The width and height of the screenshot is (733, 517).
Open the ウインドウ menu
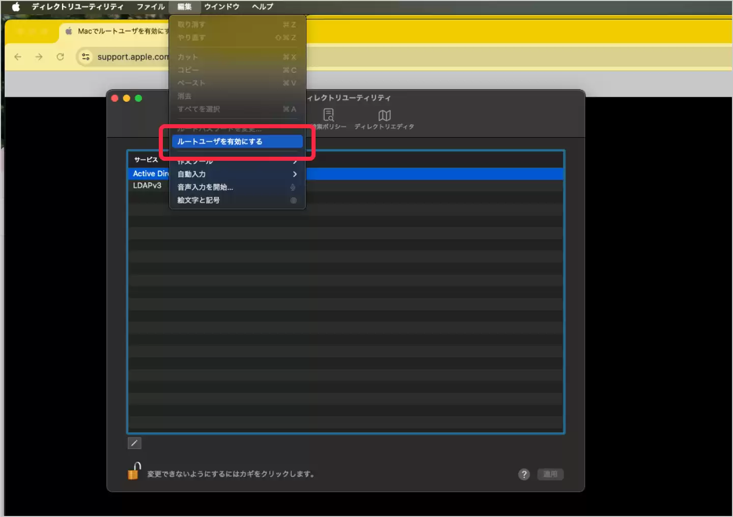tap(221, 7)
